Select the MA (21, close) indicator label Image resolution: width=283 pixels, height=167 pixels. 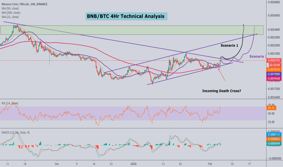point(10,17)
